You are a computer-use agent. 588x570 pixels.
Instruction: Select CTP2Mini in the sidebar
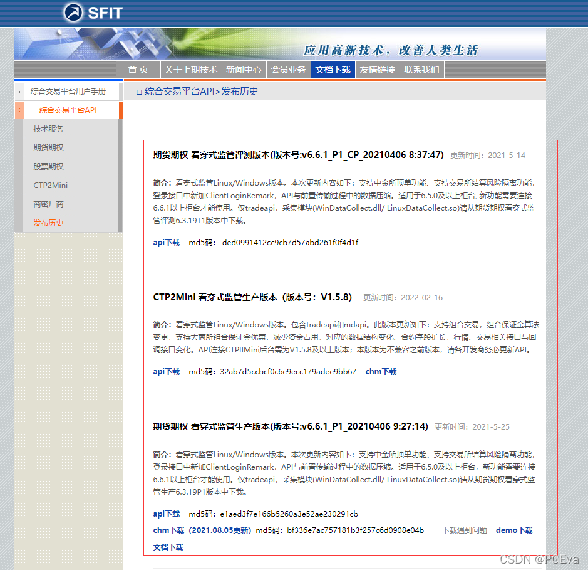click(51, 185)
